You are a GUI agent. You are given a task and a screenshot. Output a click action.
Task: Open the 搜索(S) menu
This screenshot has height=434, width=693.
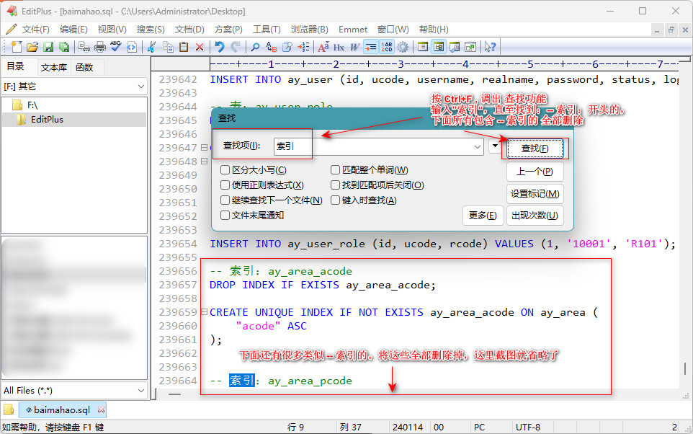point(151,29)
